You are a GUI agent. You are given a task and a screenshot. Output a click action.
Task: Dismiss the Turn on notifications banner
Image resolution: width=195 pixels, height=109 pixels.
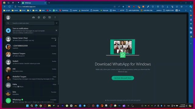[56, 30]
